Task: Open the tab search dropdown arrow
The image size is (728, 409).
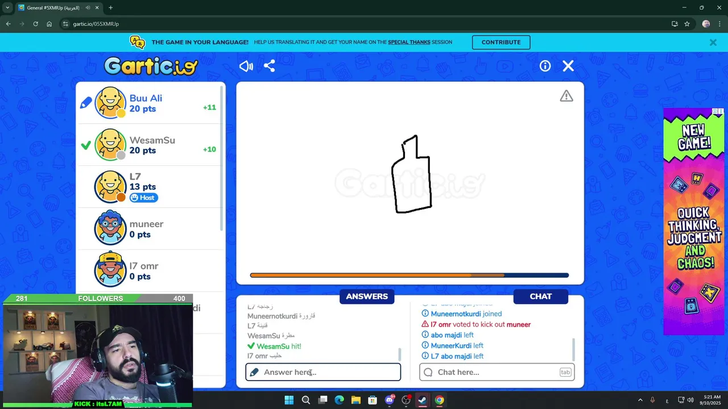Action: coord(7,8)
